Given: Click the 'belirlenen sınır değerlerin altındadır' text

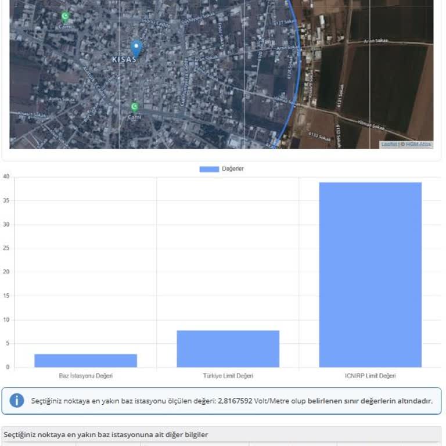Looking at the screenshot, I should 370,401.
